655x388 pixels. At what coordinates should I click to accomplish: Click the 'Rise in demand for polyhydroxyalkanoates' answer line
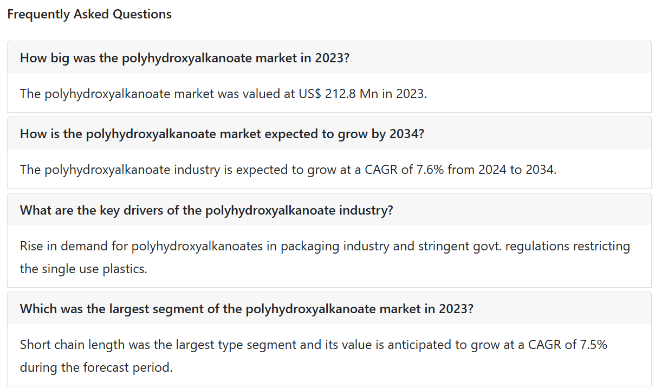coord(325,246)
